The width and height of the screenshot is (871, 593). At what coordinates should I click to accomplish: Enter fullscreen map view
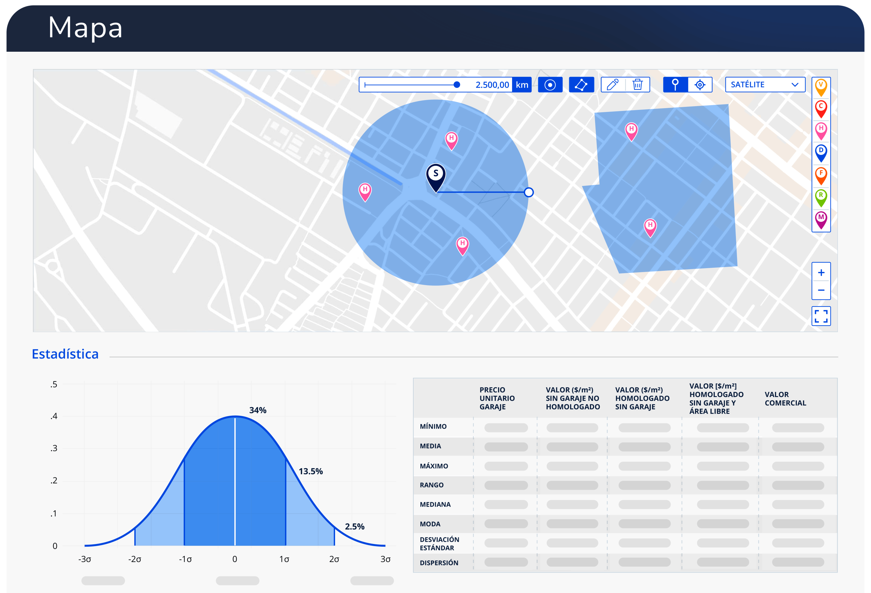[821, 316]
